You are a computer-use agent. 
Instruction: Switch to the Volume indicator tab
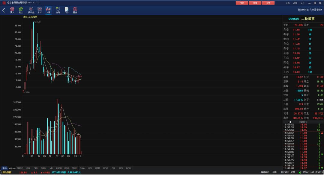12,168
